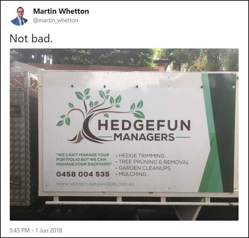
Task: Click the large green leaf above letter F
Action: pyautogui.click(x=139, y=114)
